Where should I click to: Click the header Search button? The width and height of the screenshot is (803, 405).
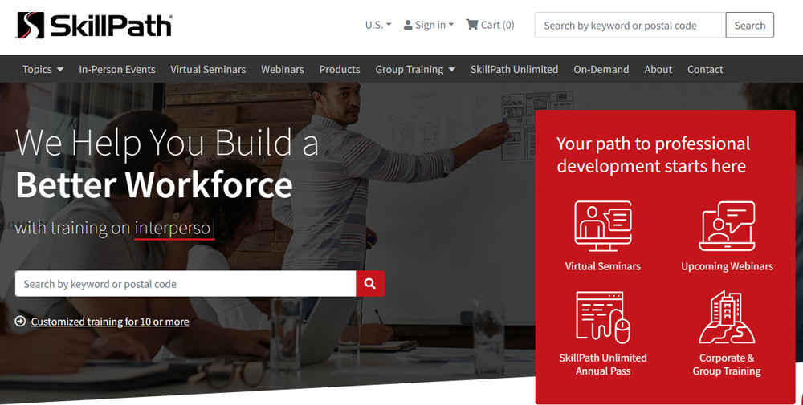(750, 25)
